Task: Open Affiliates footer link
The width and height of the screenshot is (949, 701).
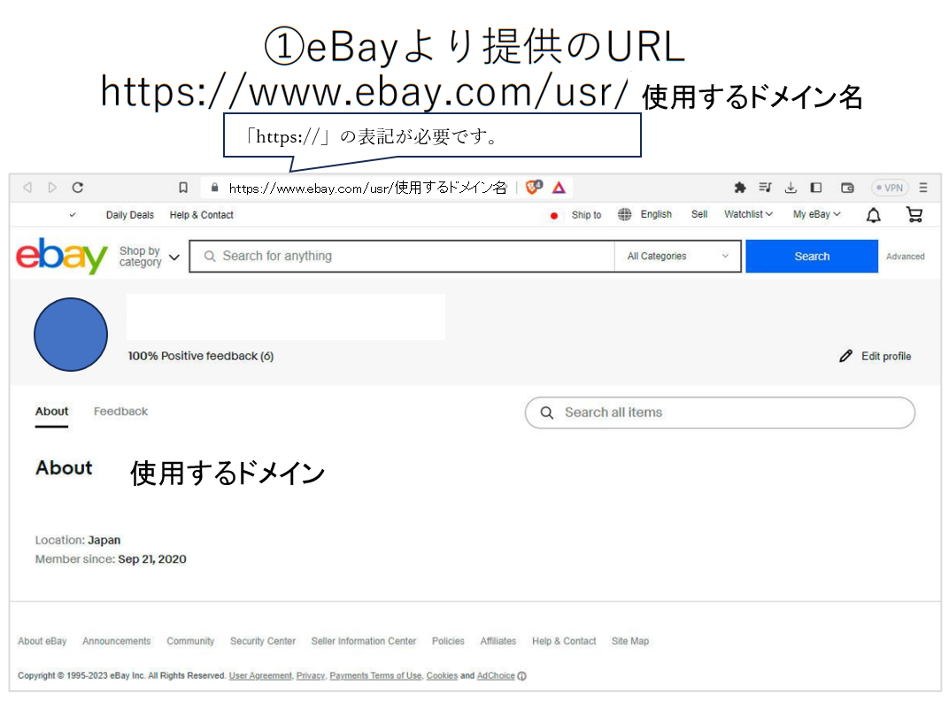Action: [x=498, y=641]
